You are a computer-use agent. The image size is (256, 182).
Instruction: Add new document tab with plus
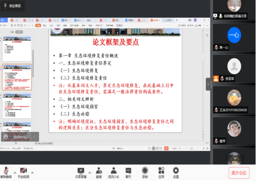point(177,20)
